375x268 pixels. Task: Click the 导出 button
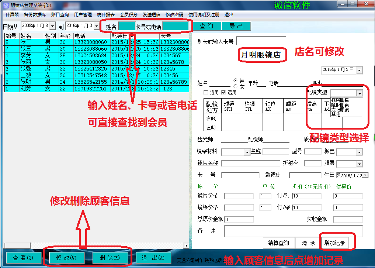point(236,26)
